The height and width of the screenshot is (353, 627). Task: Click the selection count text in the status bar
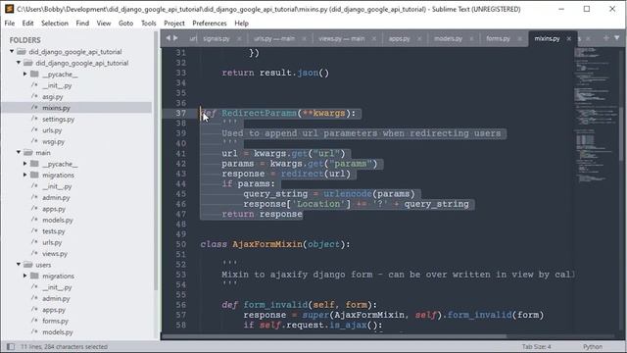tap(64, 346)
